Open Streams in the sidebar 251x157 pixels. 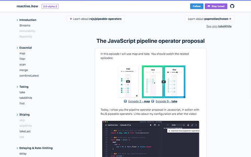coord(25,25)
